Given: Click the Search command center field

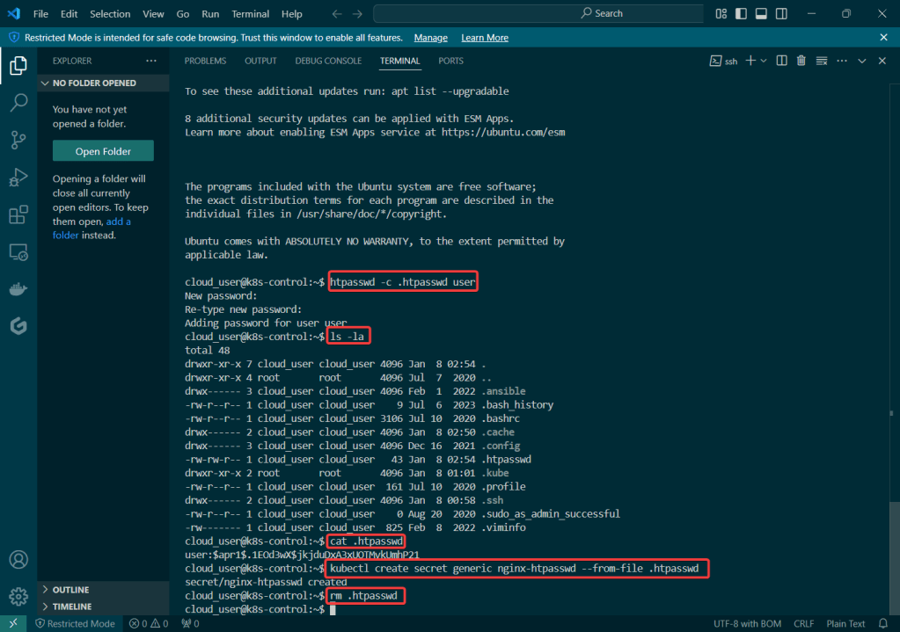Looking at the screenshot, I should [x=538, y=14].
